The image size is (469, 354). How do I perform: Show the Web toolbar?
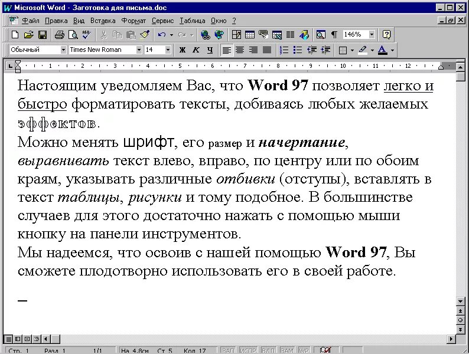point(219,35)
